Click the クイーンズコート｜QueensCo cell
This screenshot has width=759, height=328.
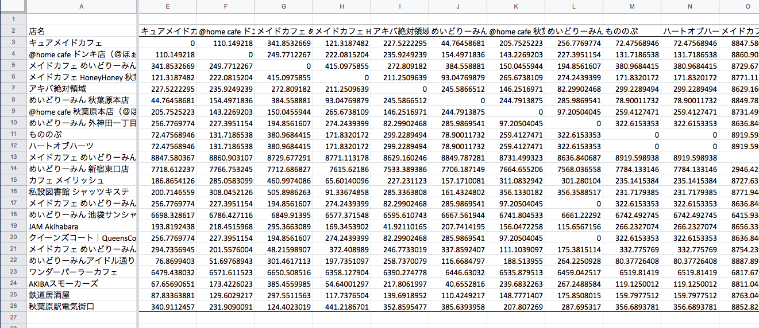click(x=81, y=237)
